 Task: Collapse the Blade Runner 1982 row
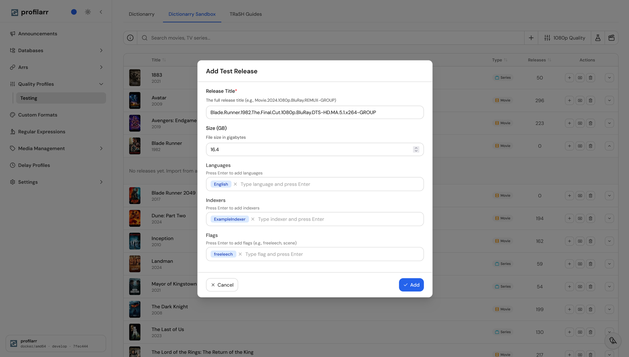tap(609, 146)
